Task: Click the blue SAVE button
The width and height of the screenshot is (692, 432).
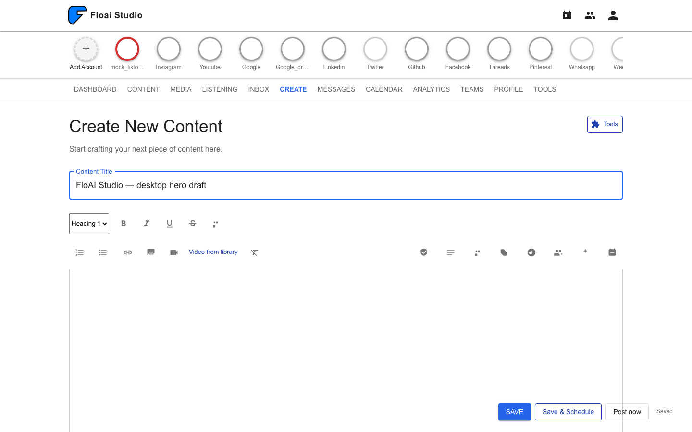Action: click(515, 412)
